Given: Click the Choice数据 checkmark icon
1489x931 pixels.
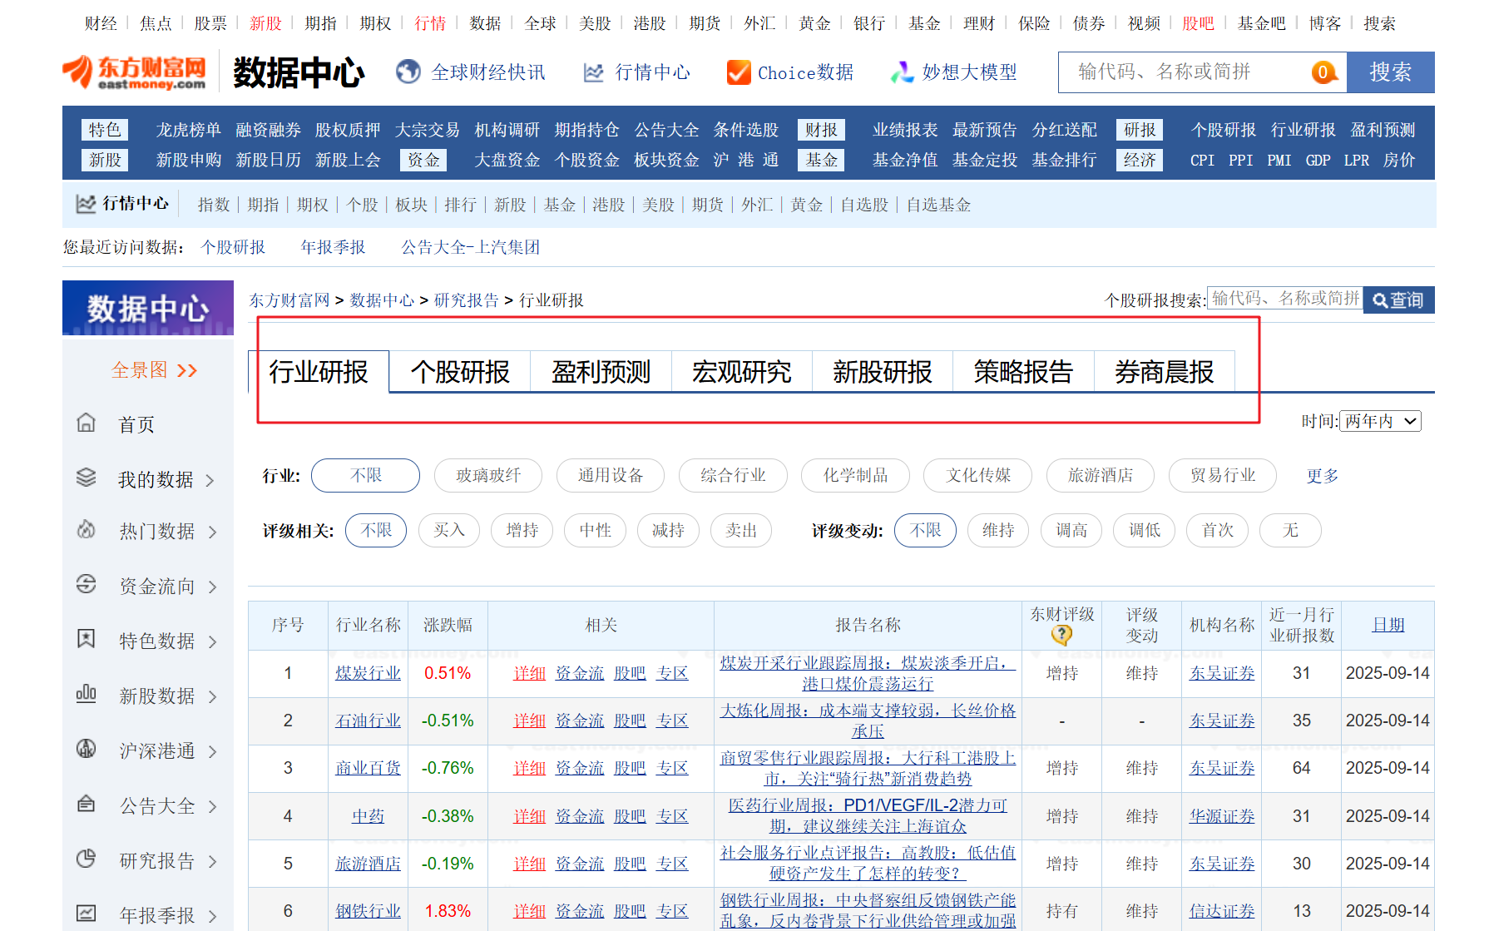Looking at the screenshot, I should point(738,72).
